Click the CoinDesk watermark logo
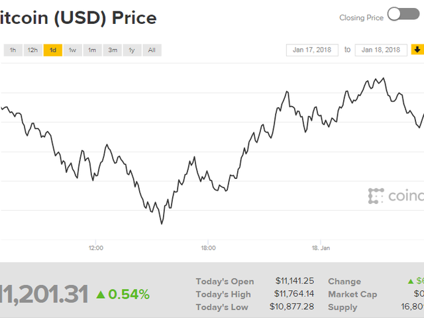The height and width of the screenshot is (318, 424). [x=396, y=196]
